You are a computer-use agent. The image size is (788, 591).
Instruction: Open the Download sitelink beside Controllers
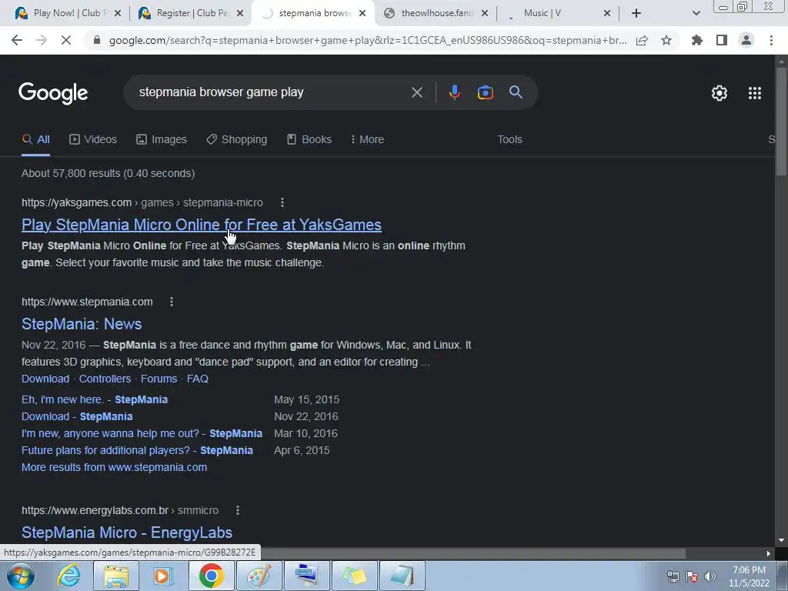tap(45, 379)
